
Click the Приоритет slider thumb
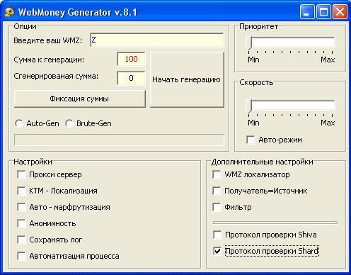click(x=249, y=43)
